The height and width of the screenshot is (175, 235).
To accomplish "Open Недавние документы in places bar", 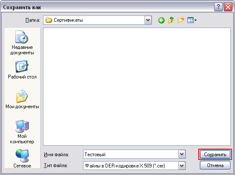I will click(22, 43).
